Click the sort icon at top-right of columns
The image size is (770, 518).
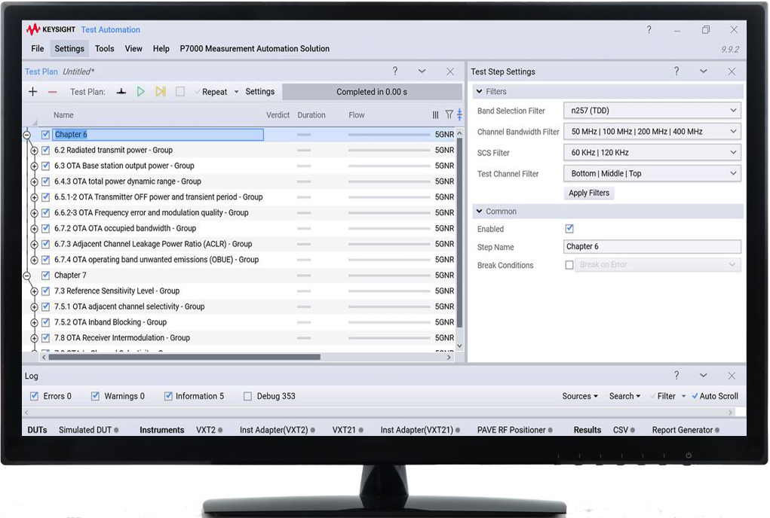click(x=460, y=114)
